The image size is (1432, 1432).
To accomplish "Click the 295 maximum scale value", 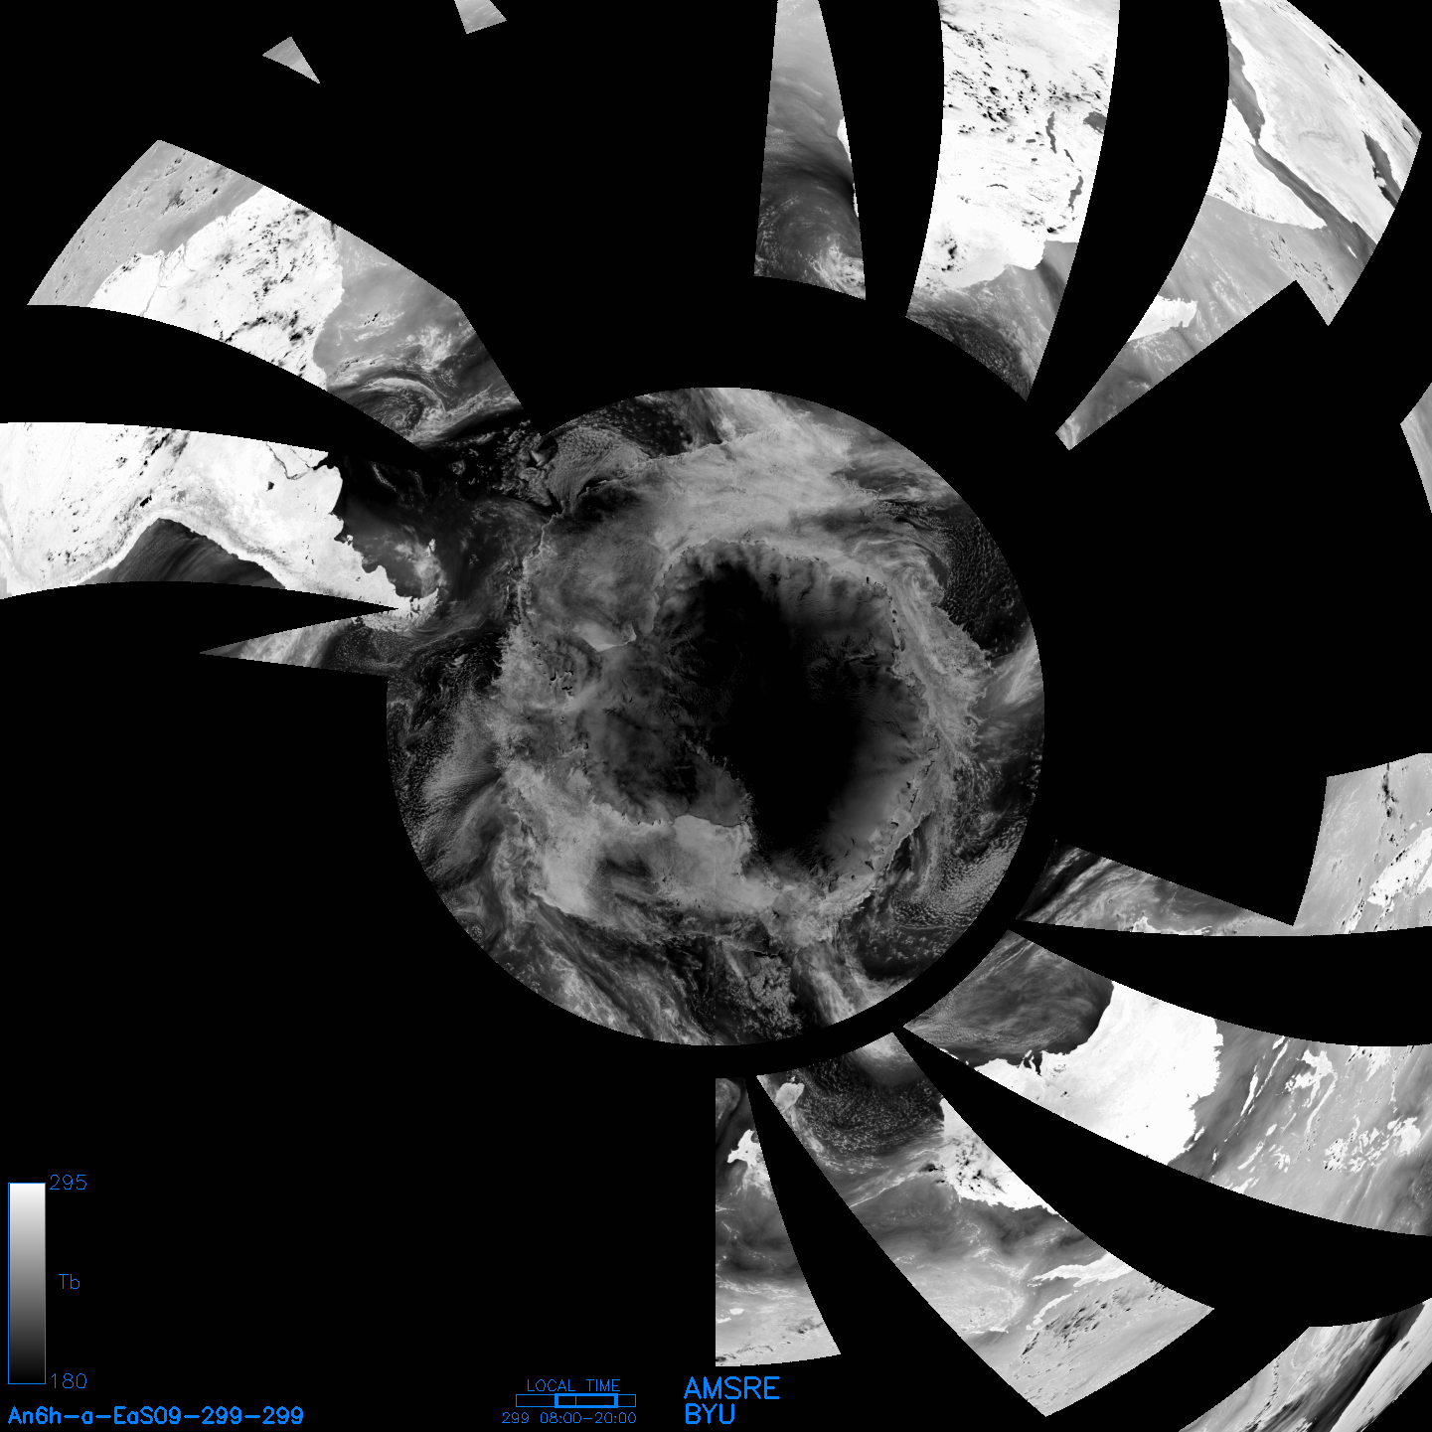I will 69,1183.
